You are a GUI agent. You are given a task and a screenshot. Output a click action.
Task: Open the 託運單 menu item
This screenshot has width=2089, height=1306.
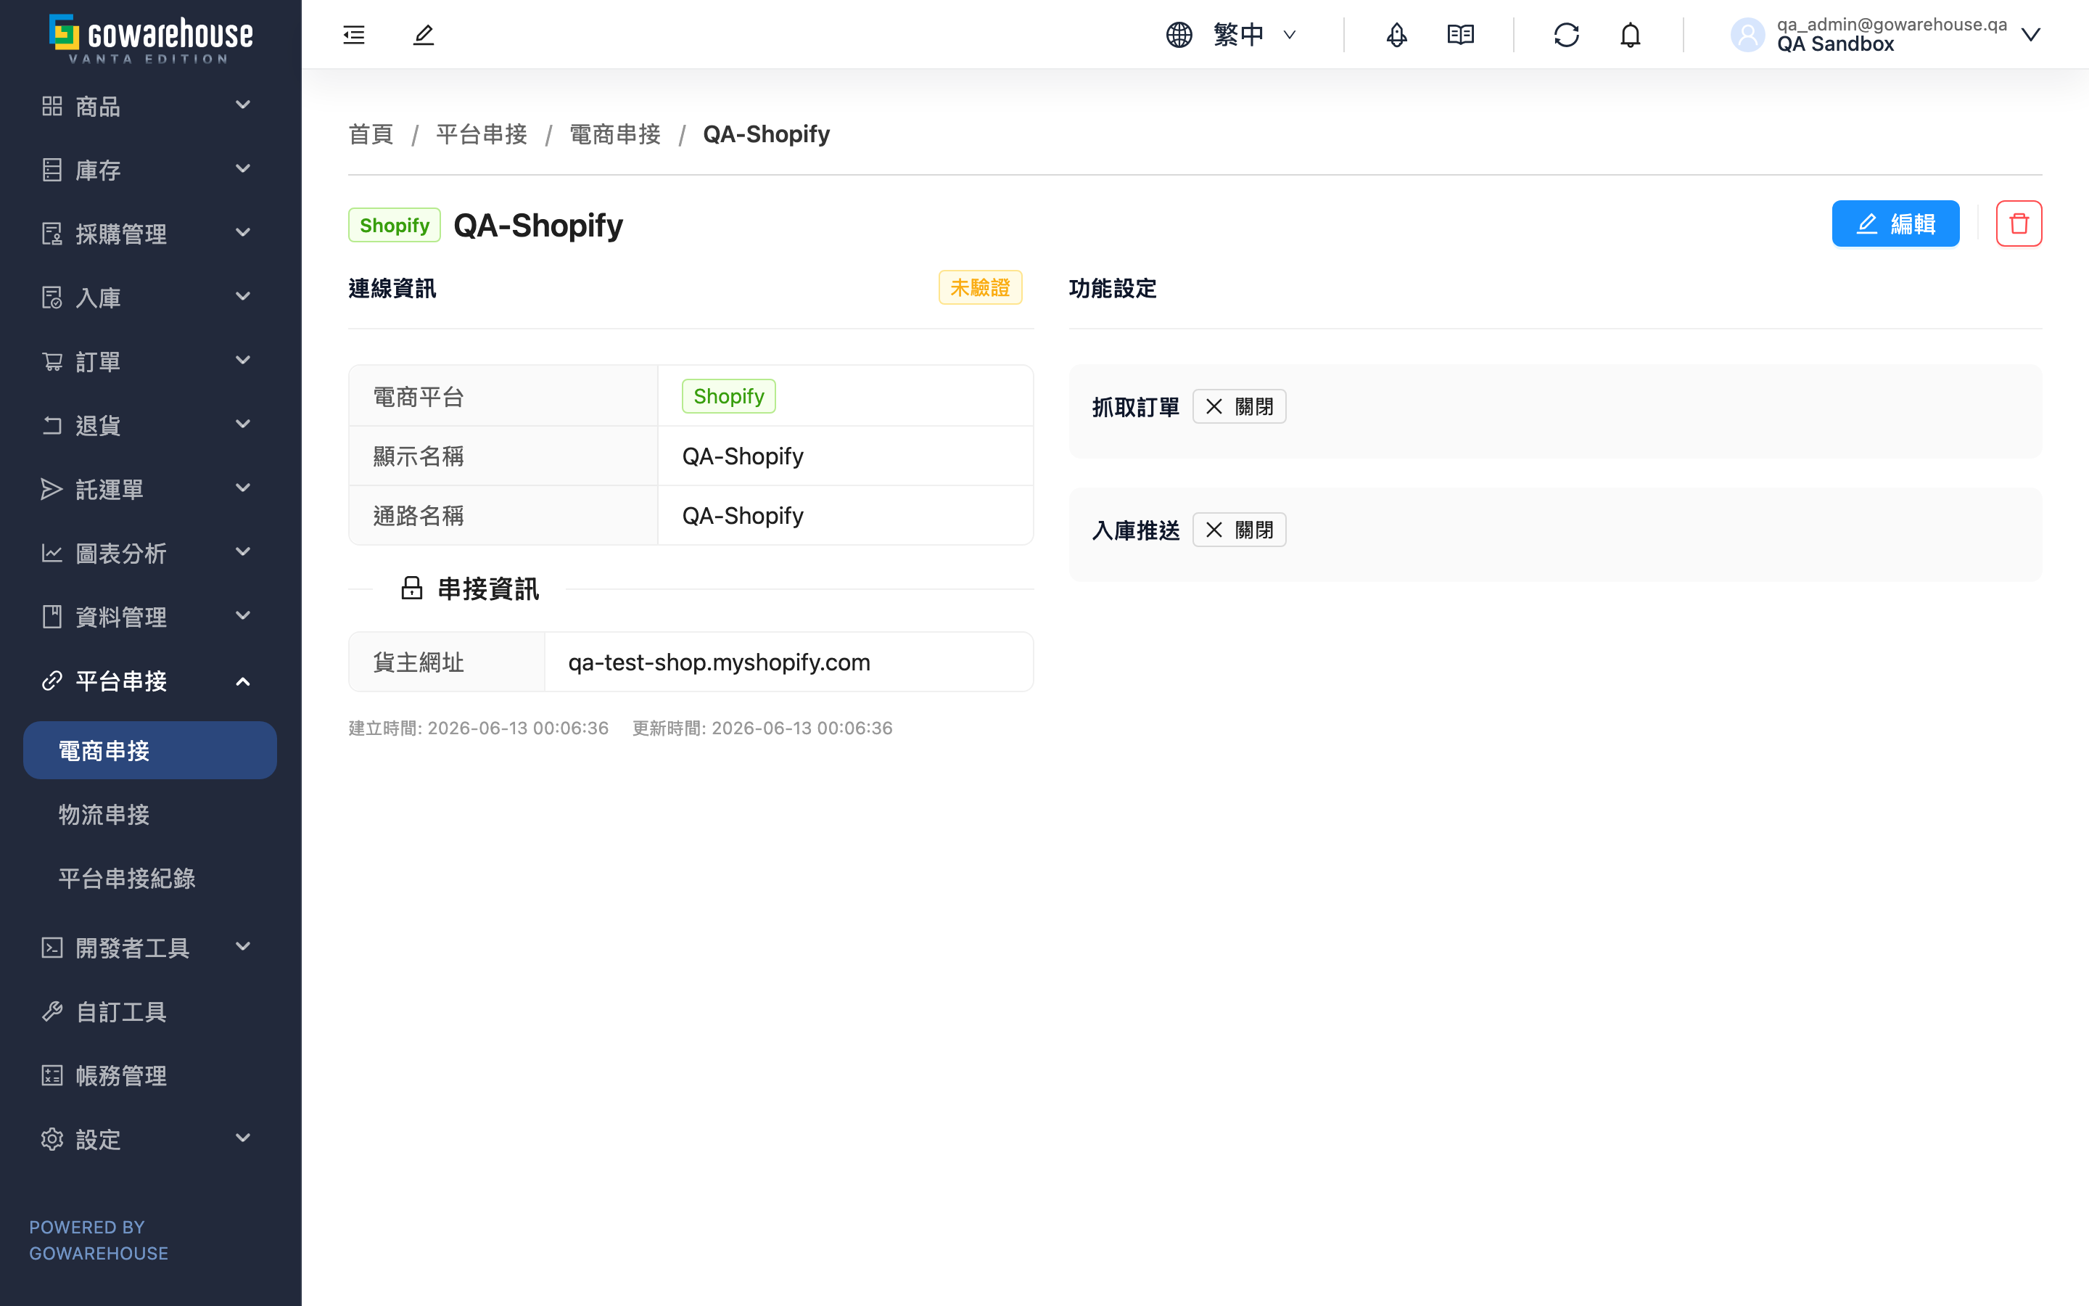(x=150, y=489)
